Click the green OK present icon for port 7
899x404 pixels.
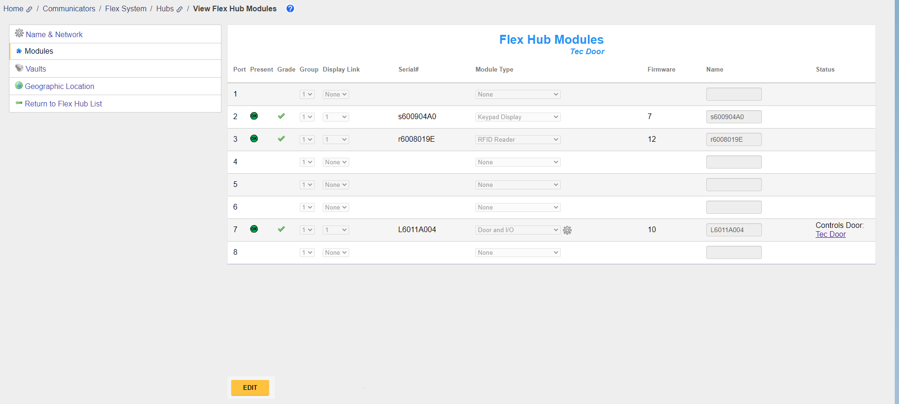coord(254,229)
